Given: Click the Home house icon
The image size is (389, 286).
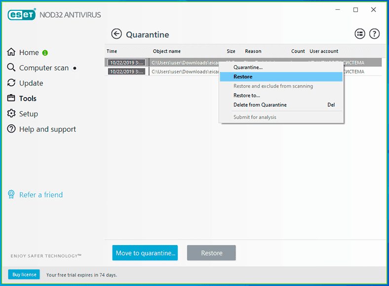Looking at the screenshot, I should [x=11, y=52].
